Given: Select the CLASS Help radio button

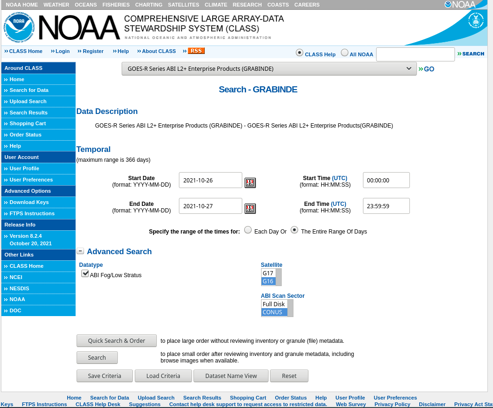Looking at the screenshot, I should click(x=300, y=53).
